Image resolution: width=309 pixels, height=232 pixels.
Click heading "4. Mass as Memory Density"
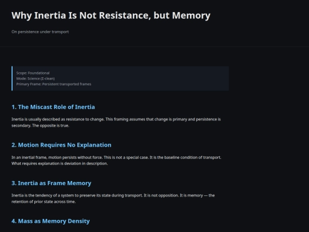pyautogui.click(x=50, y=221)
